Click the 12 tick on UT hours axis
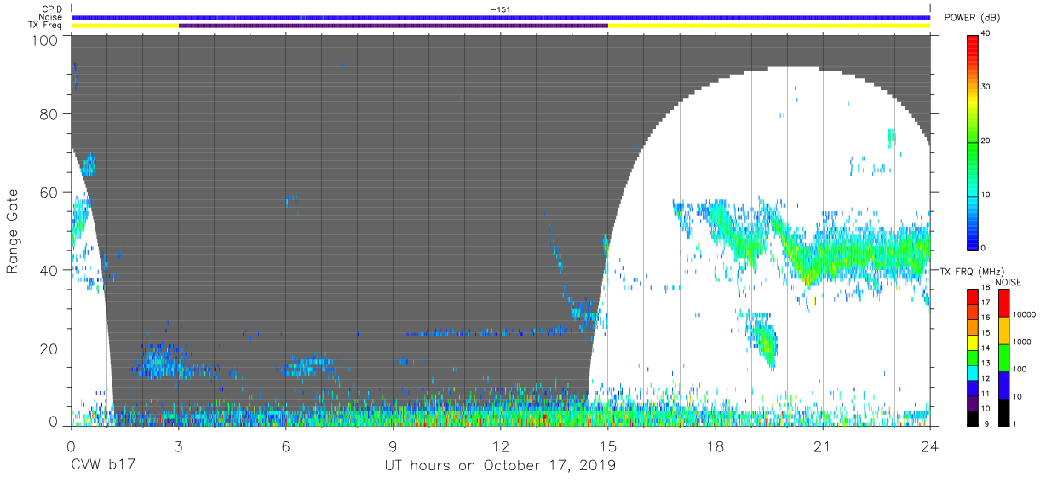 pos(500,446)
